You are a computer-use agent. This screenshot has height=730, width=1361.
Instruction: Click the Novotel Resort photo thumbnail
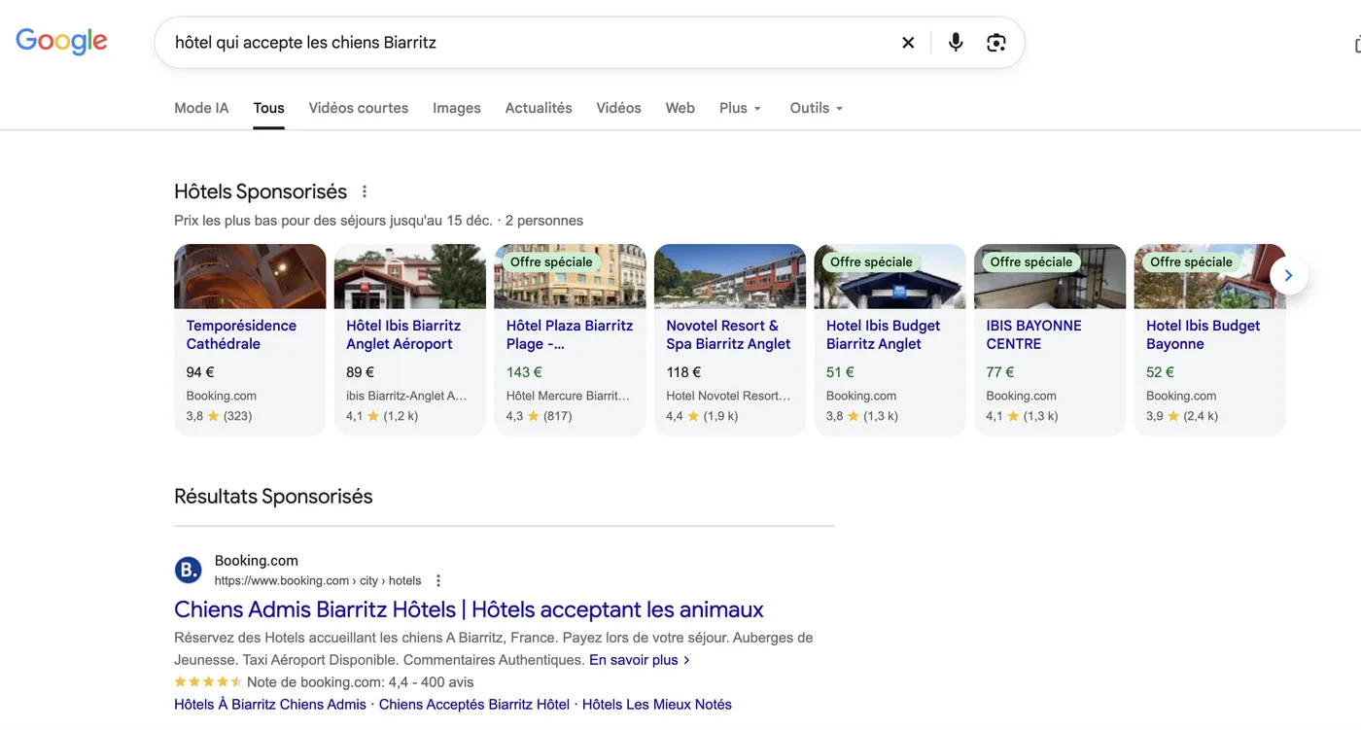730,276
